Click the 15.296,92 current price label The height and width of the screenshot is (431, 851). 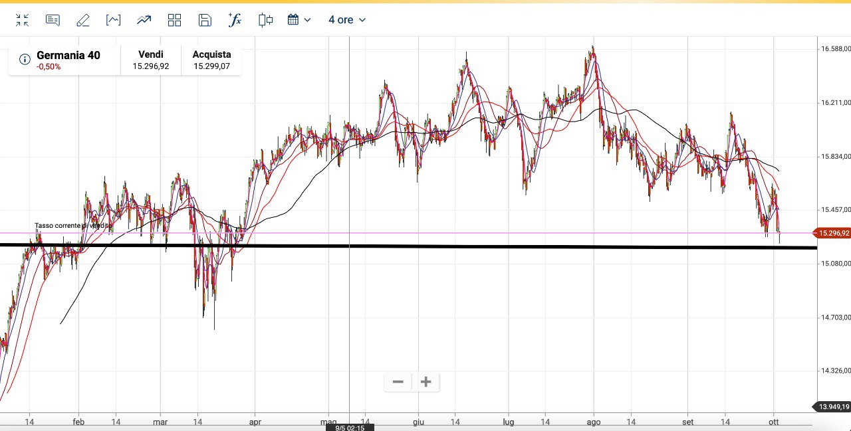(x=832, y=233)
